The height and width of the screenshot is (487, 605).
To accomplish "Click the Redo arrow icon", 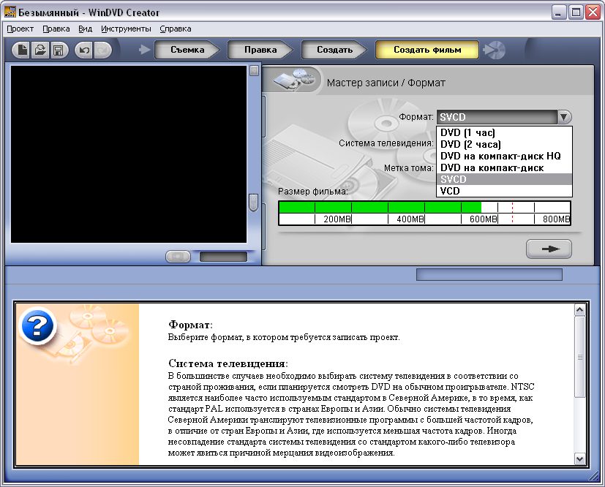I will point(102,50).
